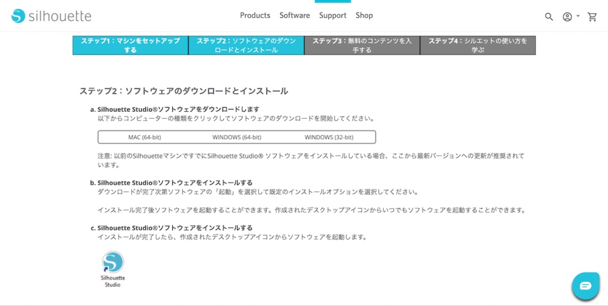The height and width of the screenshot is (306, 608).
Task: Switch to ステップ4 シルエットの使い方を学ぶ tab
Action: click(478, 45)
